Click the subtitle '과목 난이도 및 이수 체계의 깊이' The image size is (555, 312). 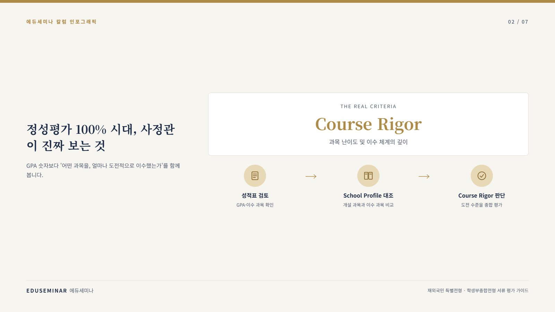coord(368,142)
